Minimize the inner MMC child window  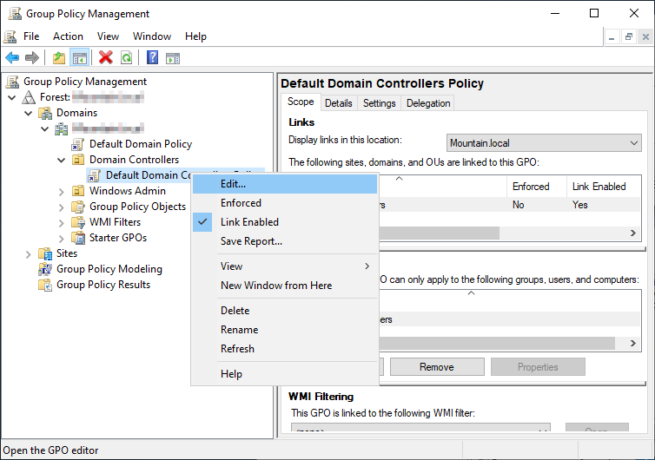tap(612, 36)
